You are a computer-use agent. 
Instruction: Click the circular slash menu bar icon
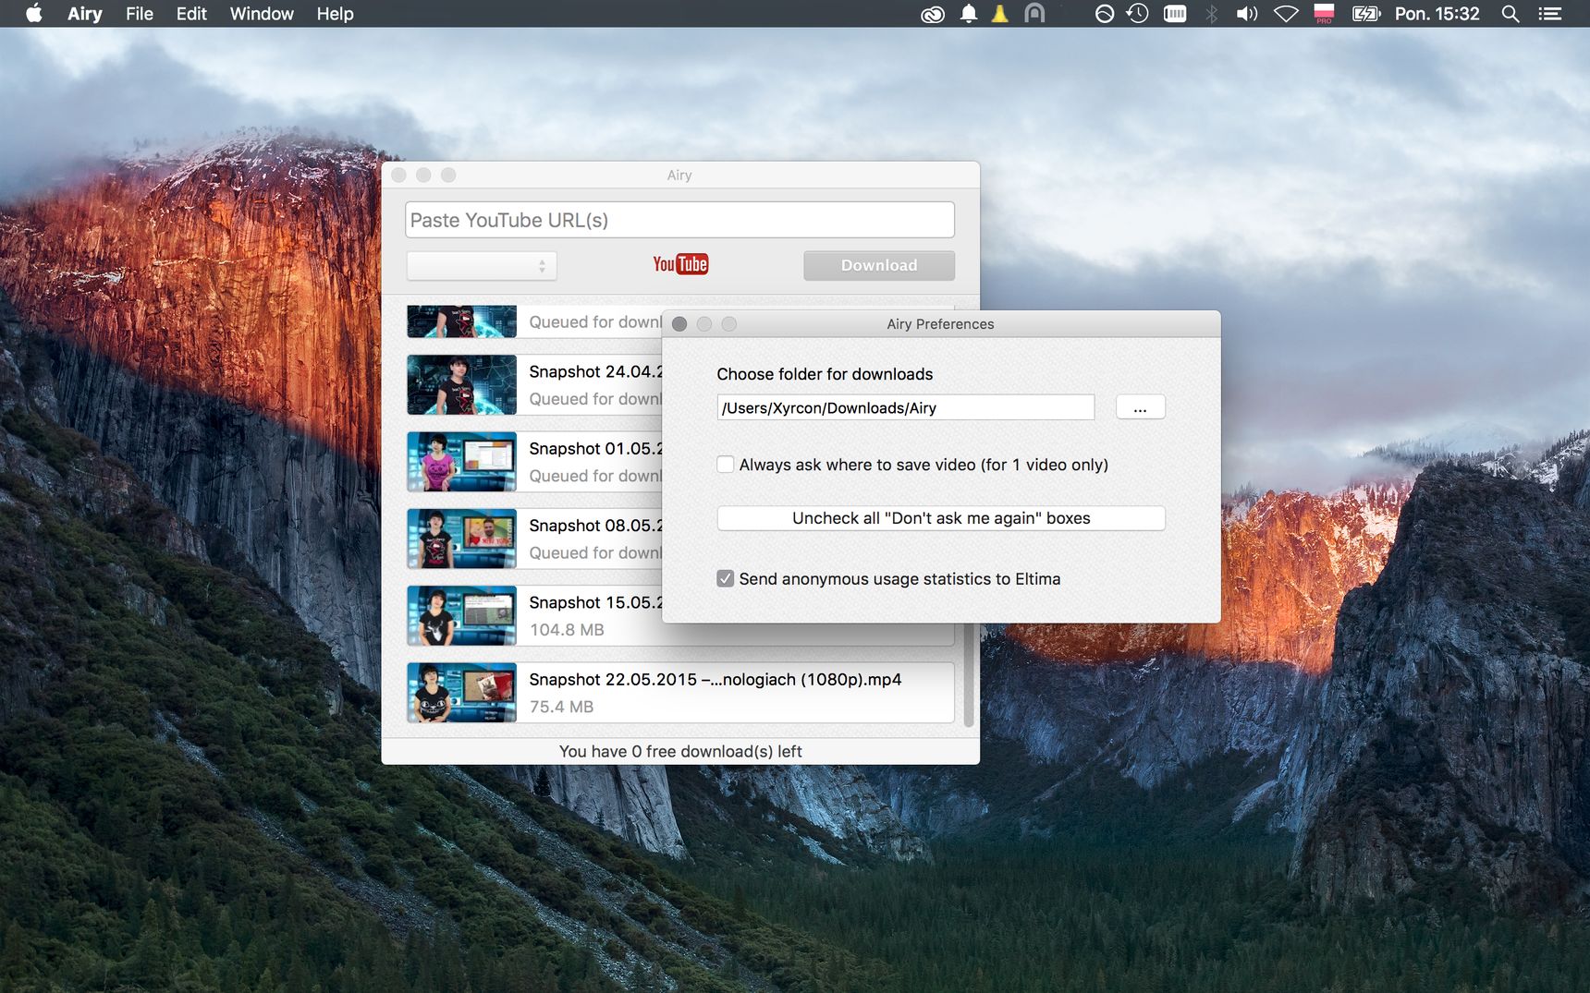coord(1104,13)
